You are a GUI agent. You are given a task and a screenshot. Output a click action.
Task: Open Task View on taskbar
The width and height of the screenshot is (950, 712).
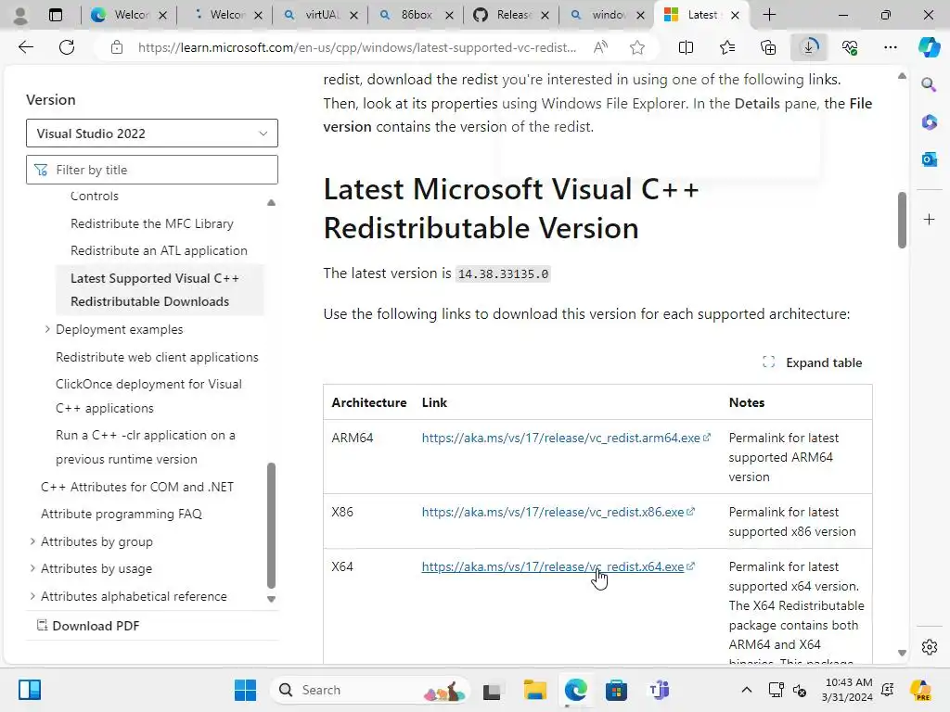492,690
